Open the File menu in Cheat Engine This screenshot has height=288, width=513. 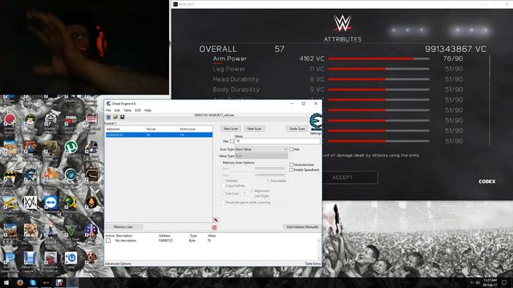pos(108,110)
